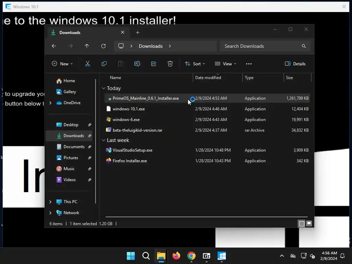Toggle the Details pane button
352x264 pixels.
295,64
